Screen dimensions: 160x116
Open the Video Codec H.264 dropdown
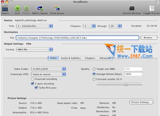click(48, 69)
